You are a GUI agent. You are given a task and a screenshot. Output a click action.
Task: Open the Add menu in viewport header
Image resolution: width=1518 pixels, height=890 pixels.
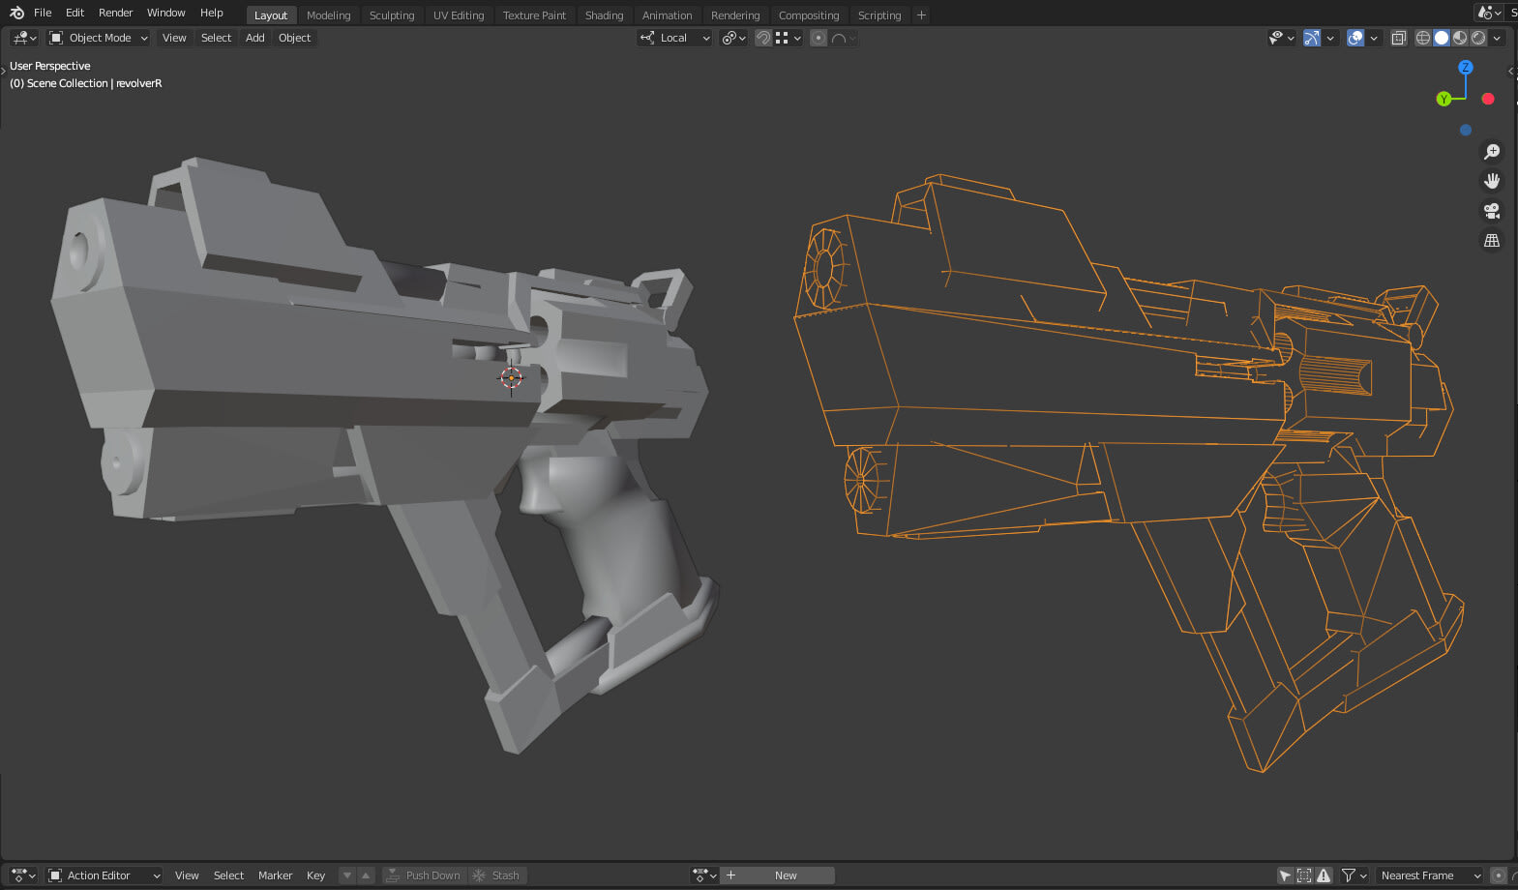pos(254,38)
